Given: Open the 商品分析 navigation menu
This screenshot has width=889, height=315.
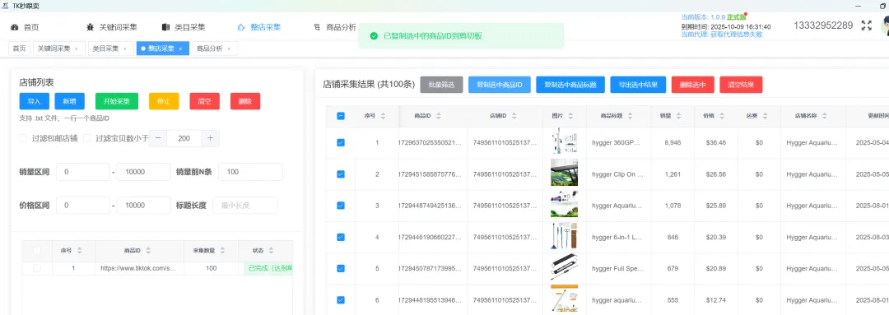Looking at the screenshot, I should click(x=334, y=26).
